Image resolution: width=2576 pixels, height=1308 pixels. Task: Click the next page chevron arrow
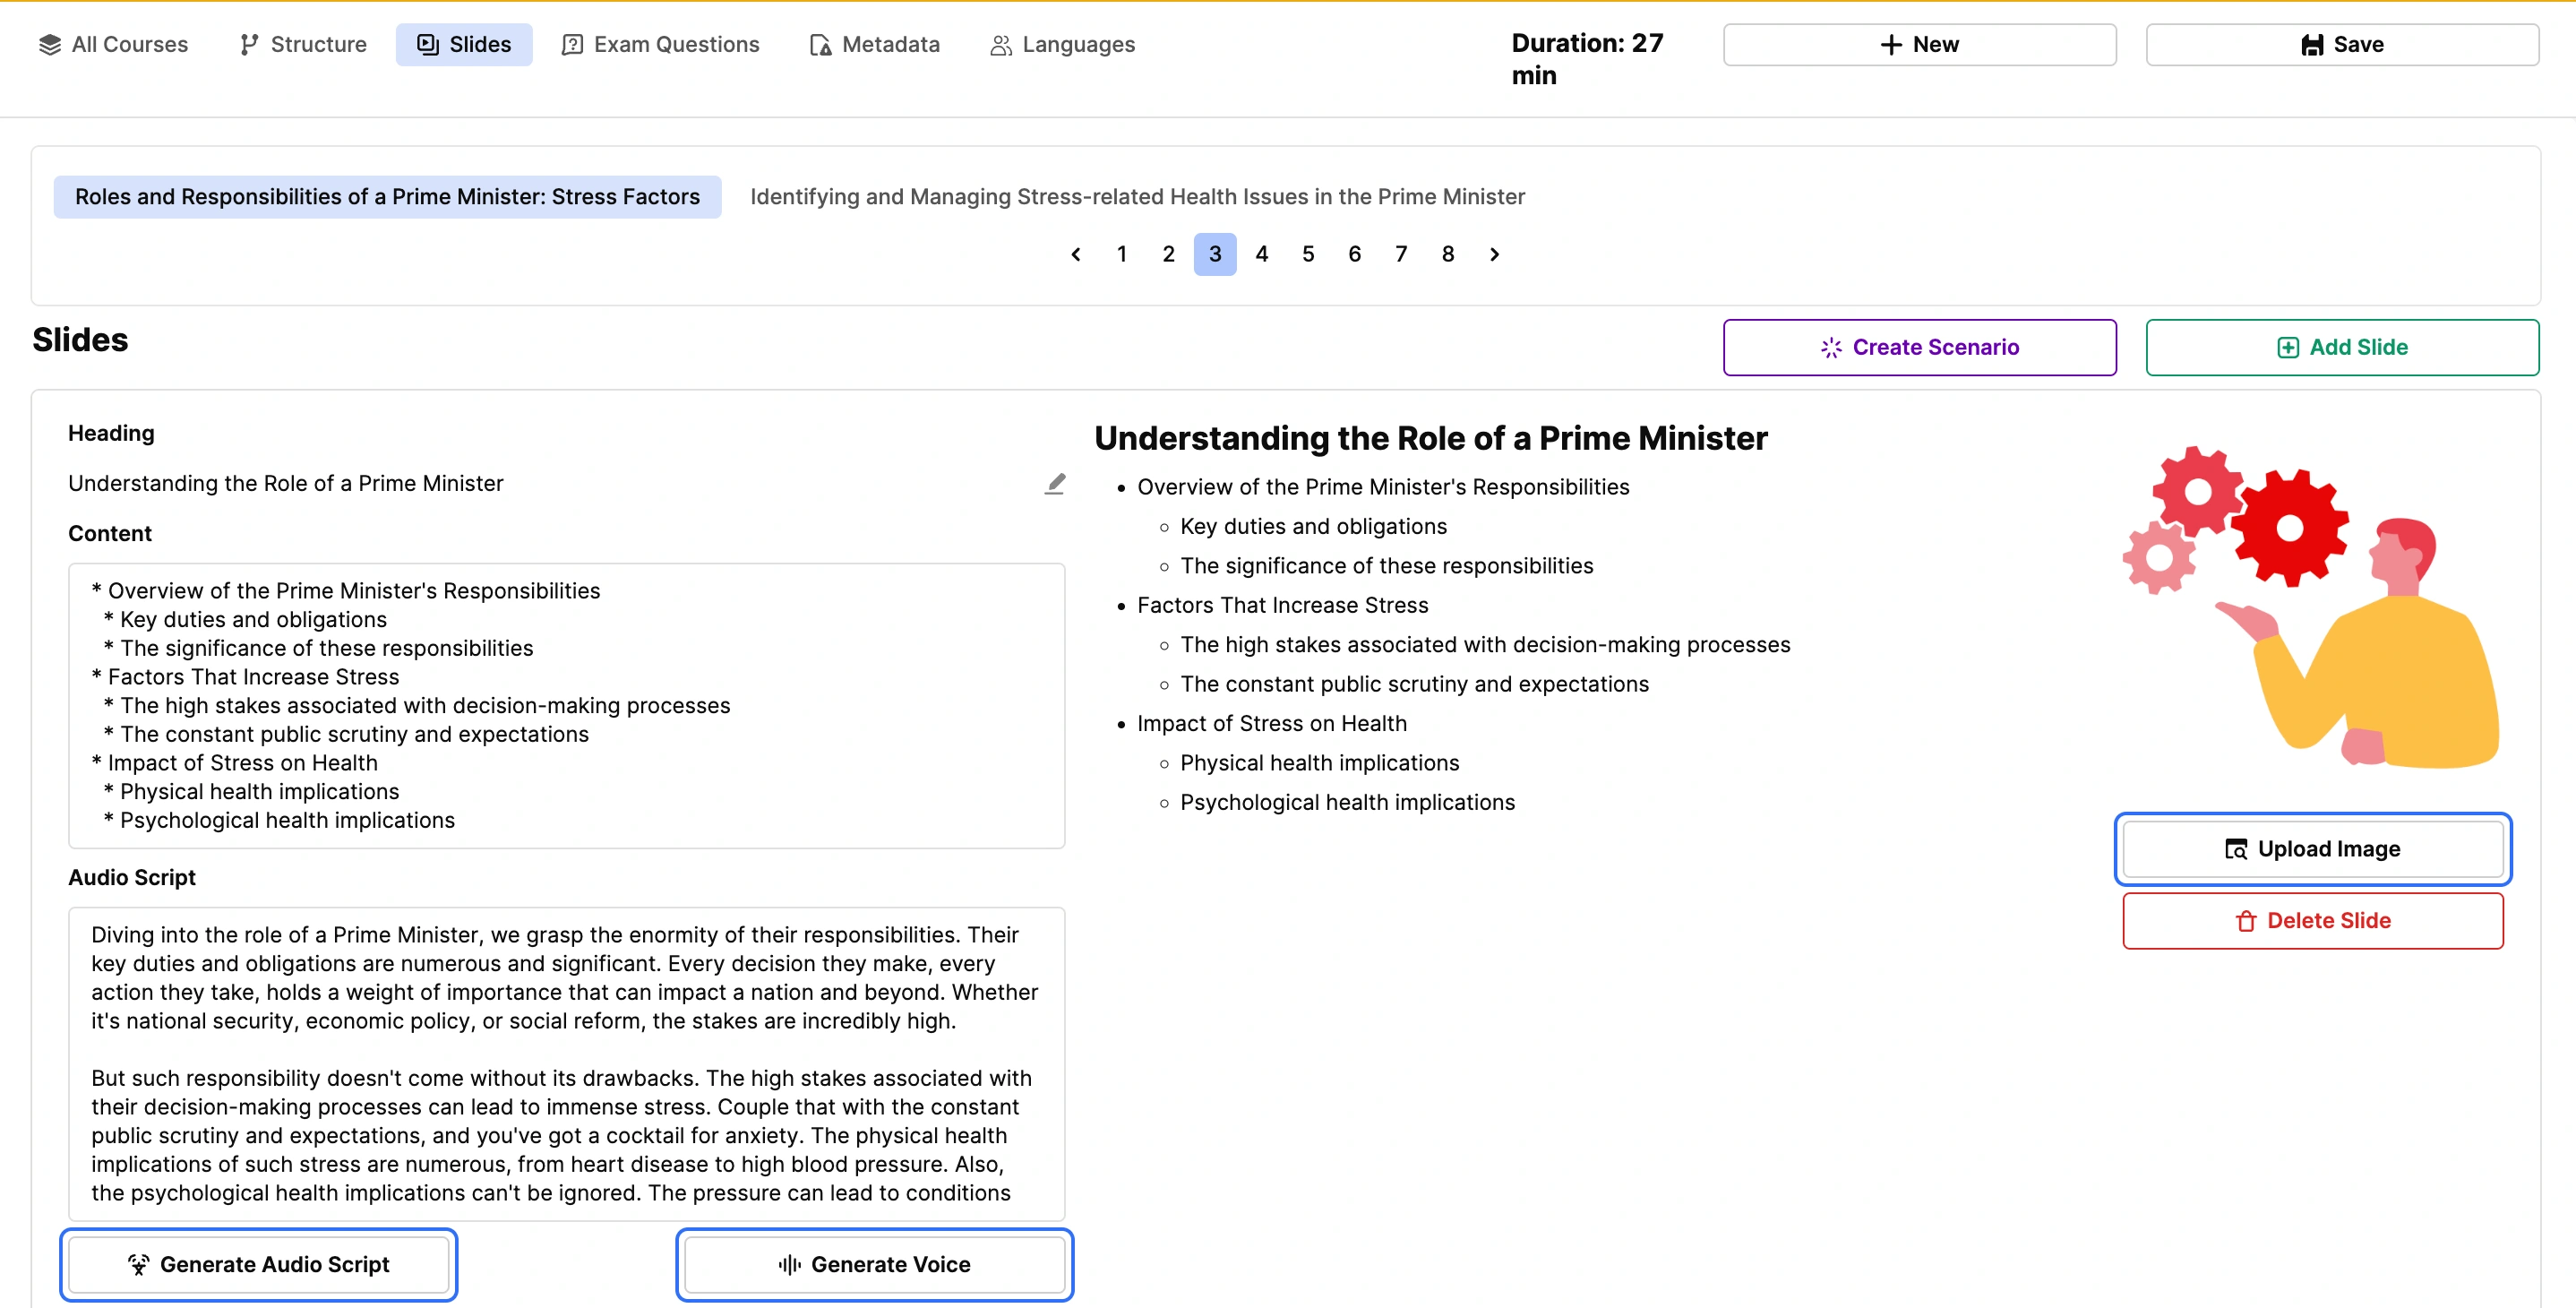tap(1494, 254)
